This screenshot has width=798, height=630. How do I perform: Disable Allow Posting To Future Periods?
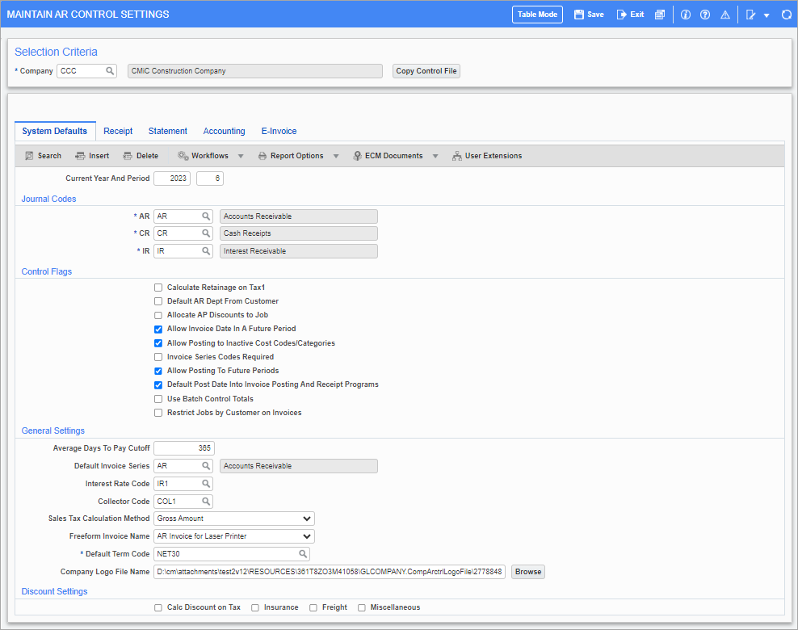coord(158,371)
